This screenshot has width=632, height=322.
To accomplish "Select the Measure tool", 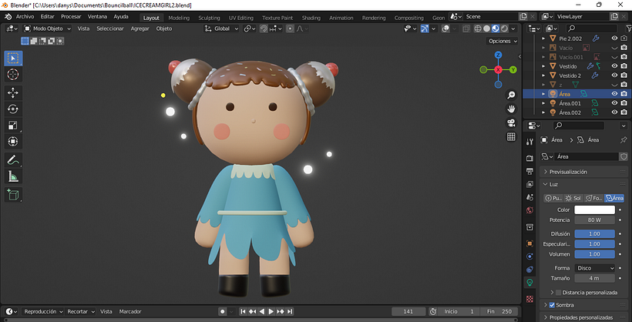I will pos(13,176).
